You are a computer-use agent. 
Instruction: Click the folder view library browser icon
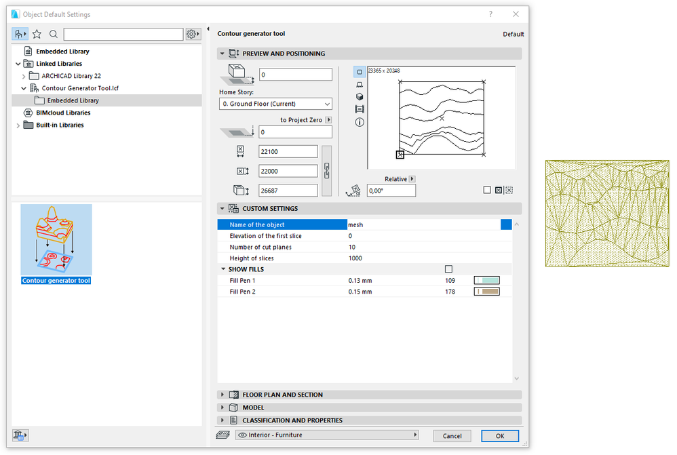[x=20, y=34]
